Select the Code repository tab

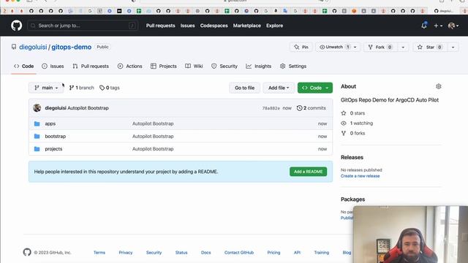coord(23,66)
